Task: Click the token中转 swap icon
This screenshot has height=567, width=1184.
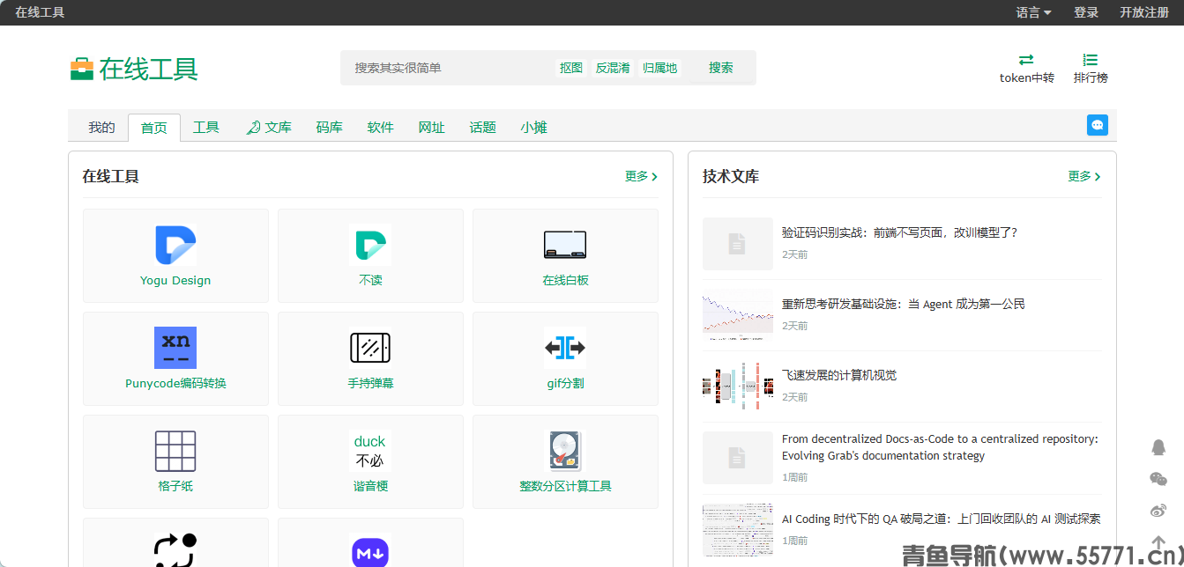Action: coord(1026,60)
